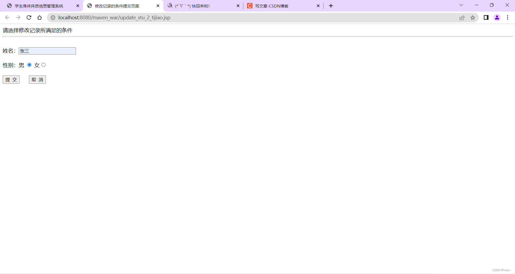This screenshot has height=274, width=515.
Task: Open the browser side panel
Action: 486,17
